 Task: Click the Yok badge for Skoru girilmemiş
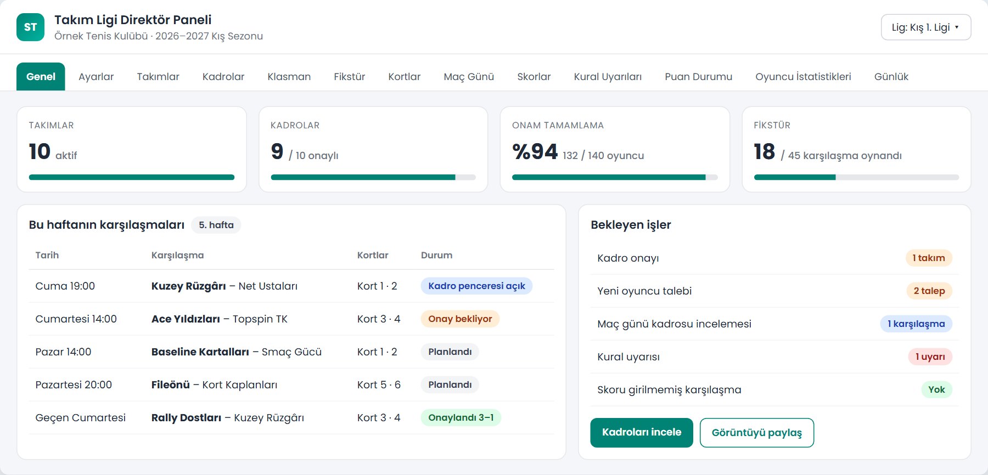pos(936,389)
